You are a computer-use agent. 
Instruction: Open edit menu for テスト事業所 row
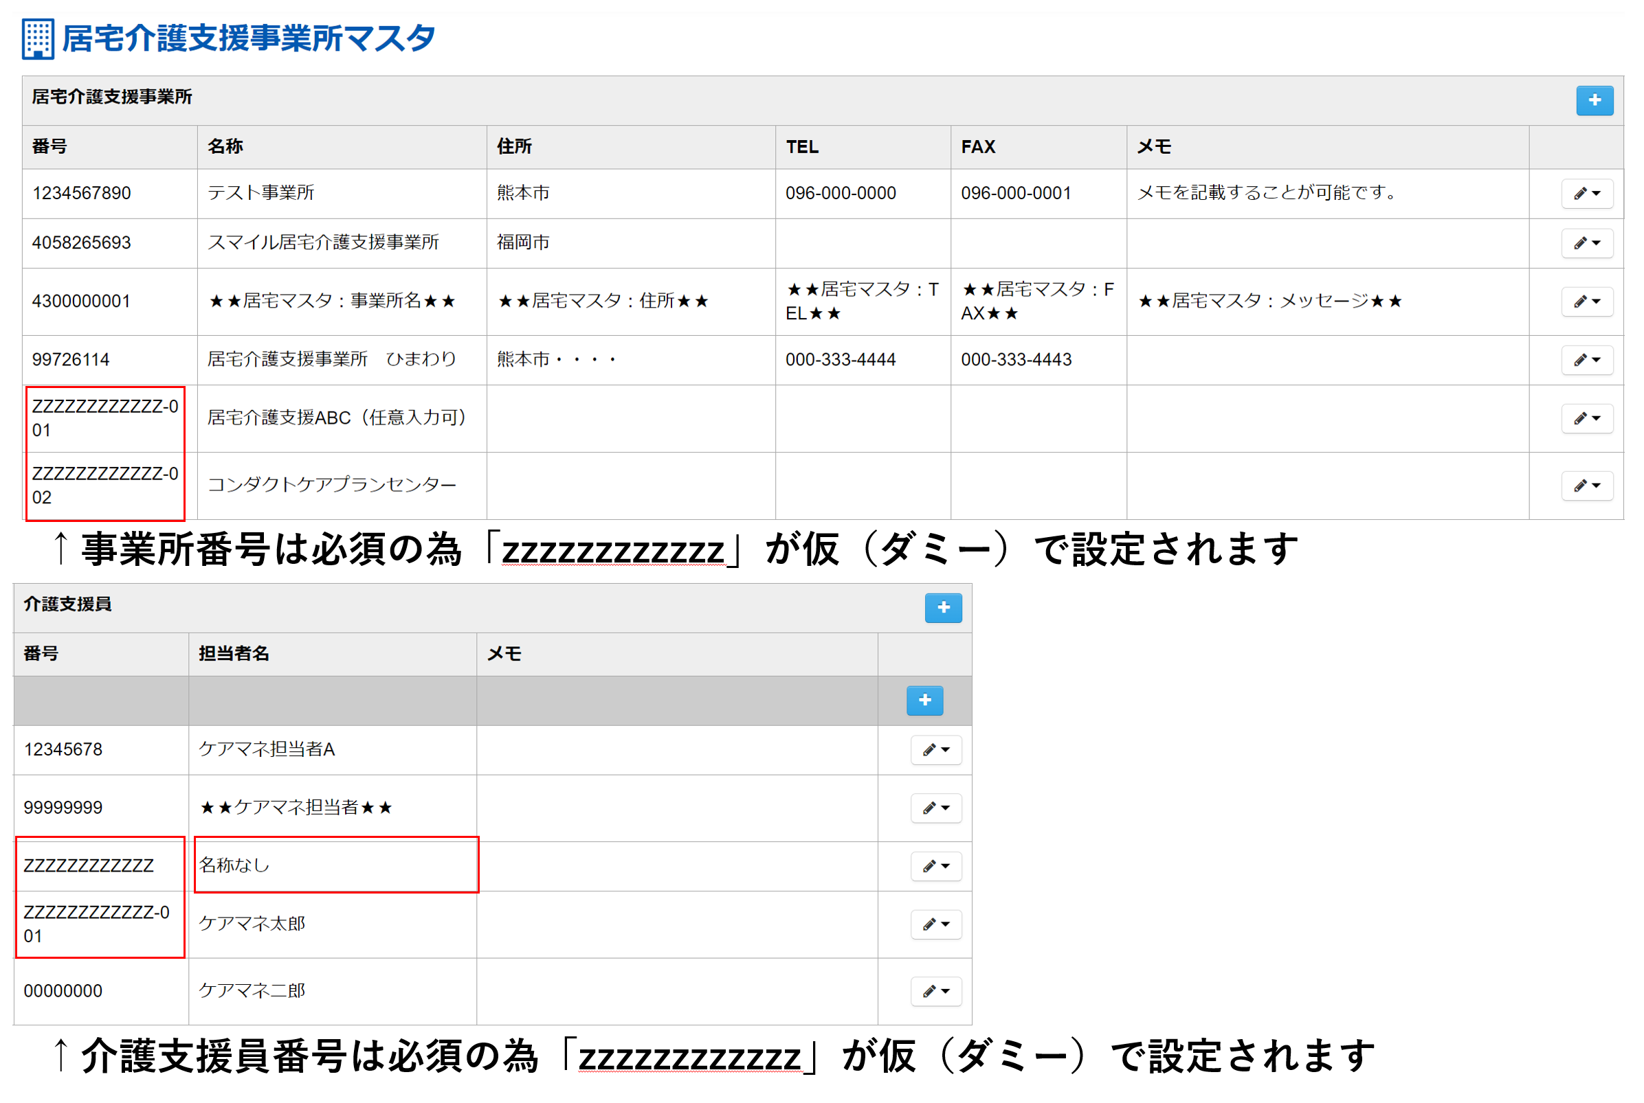(1586, 194)
